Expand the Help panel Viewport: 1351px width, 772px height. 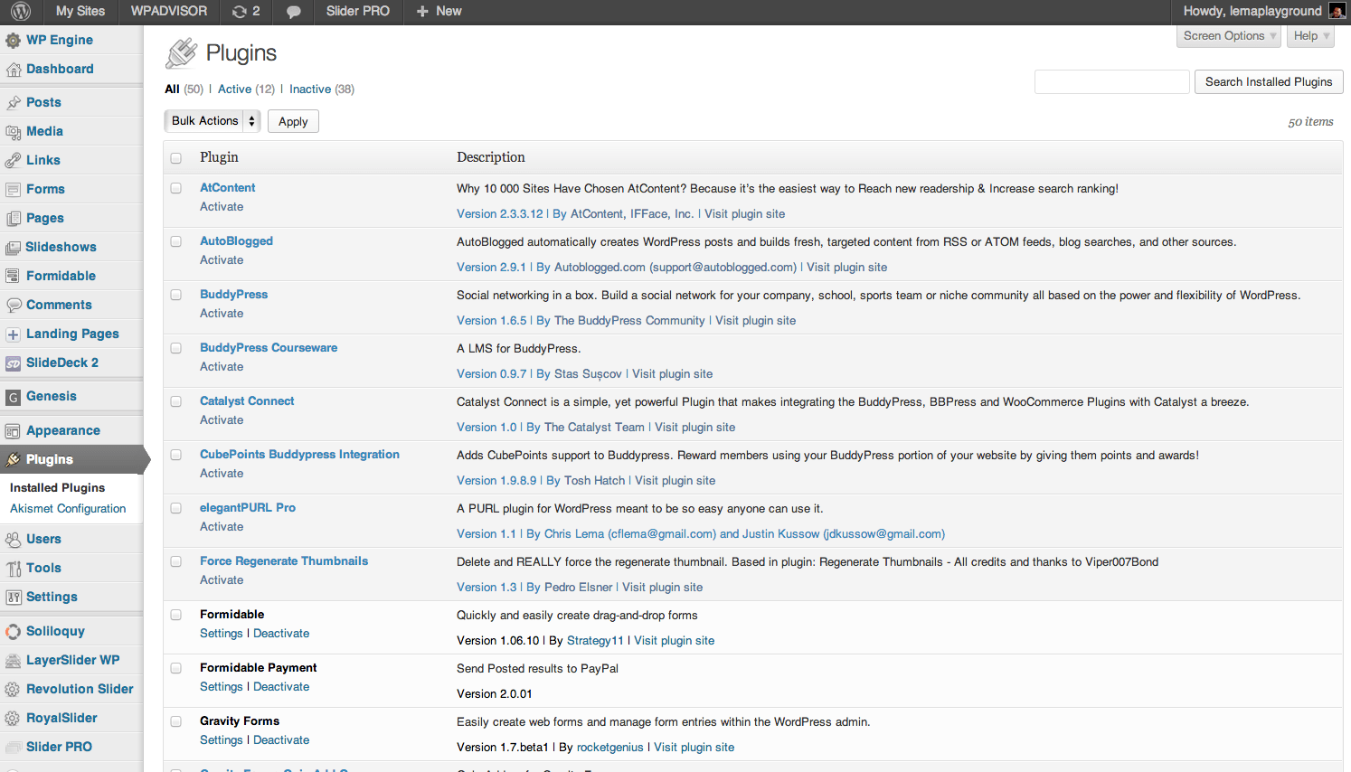click(1310, 36)
